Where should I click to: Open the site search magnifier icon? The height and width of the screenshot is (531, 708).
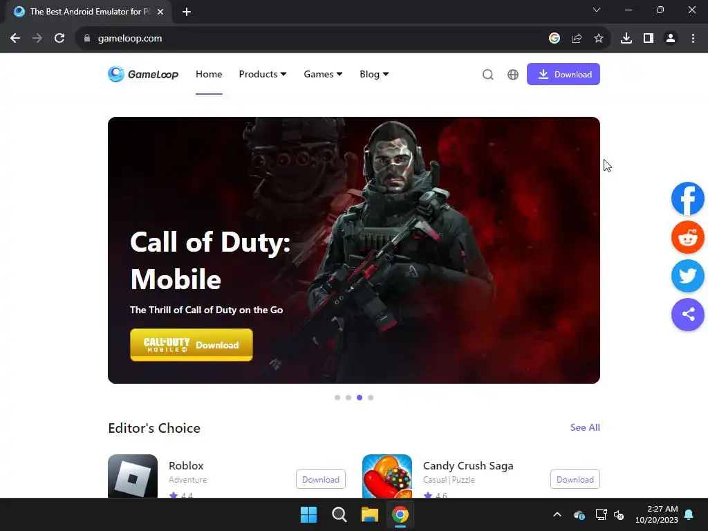(487, 75)
